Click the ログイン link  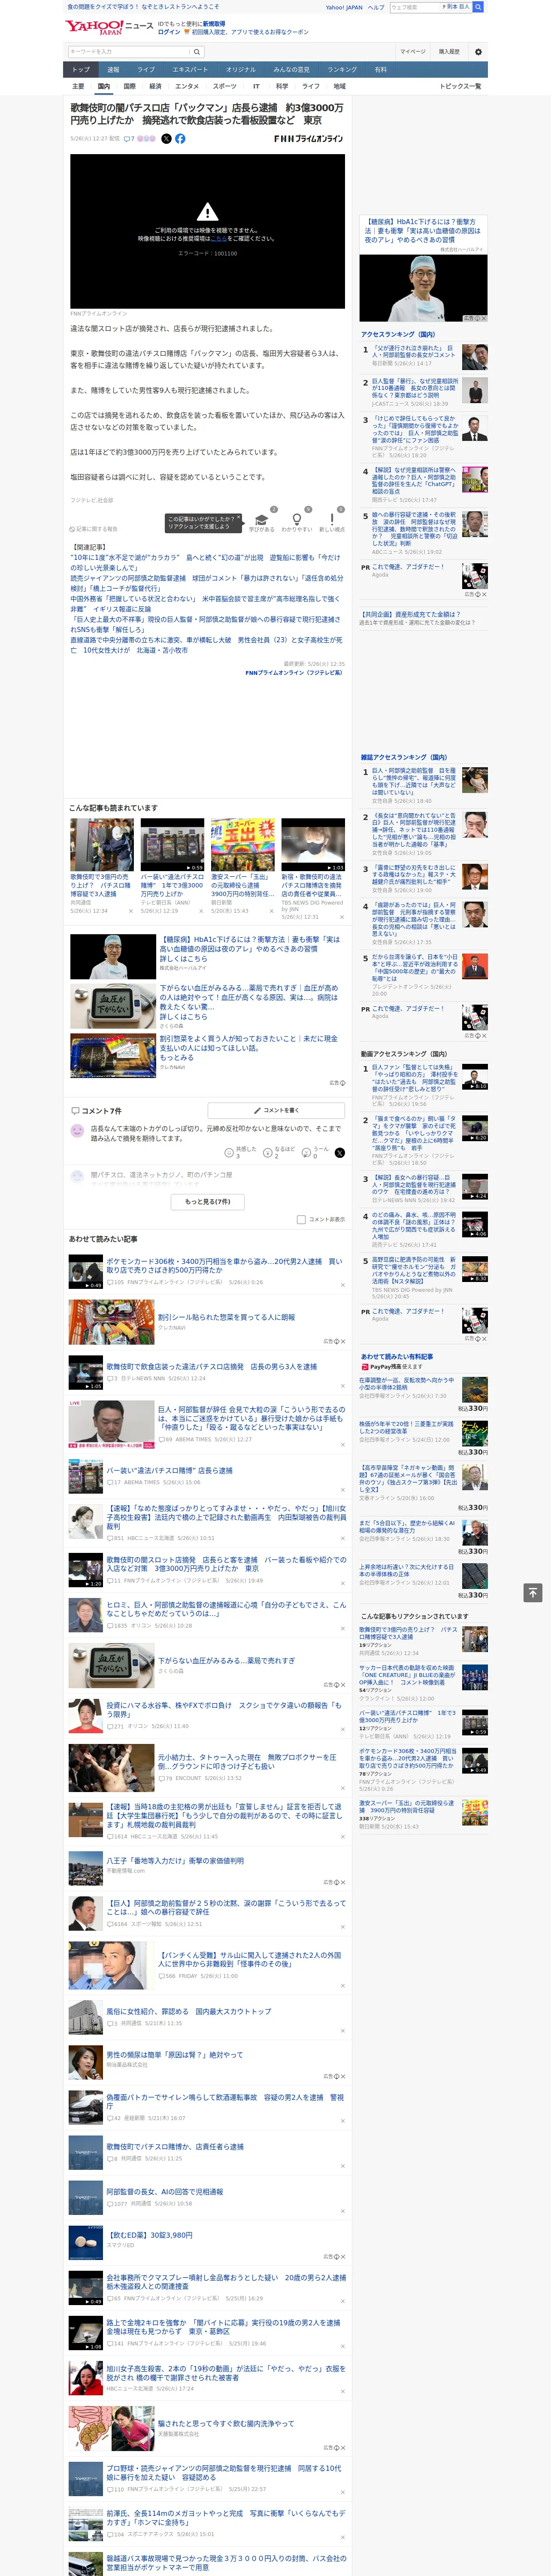169,32
